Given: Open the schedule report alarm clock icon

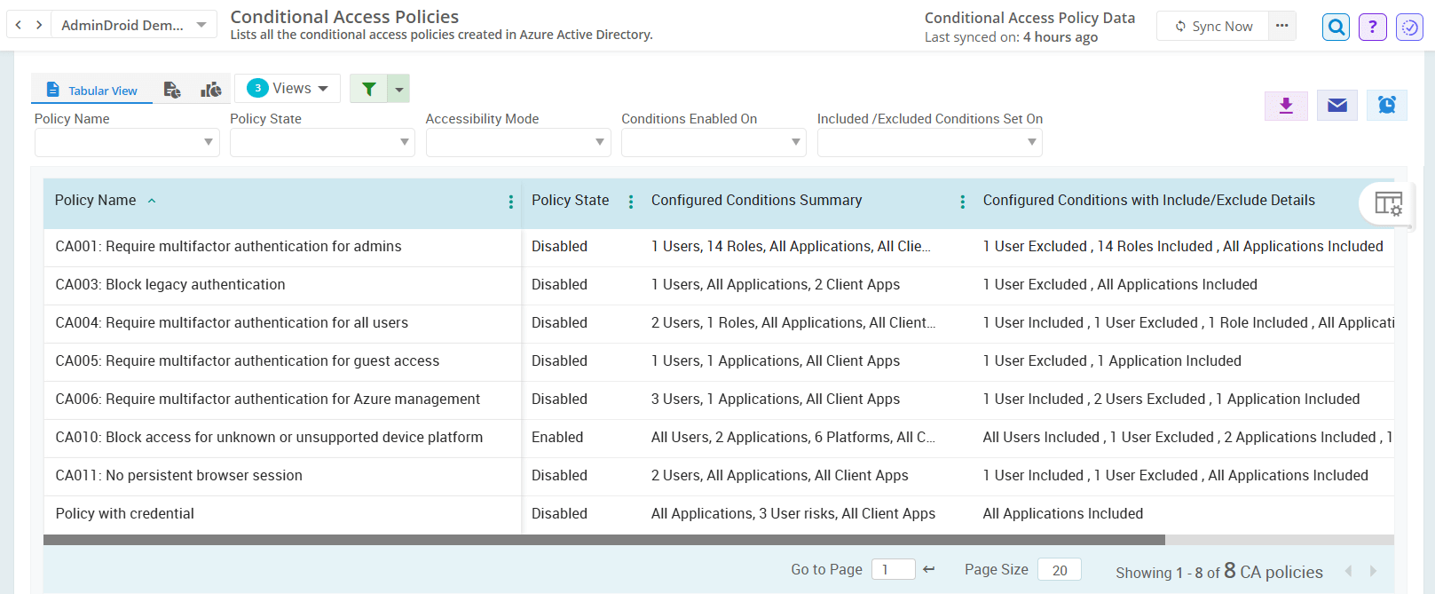Looking at the screenshot, I should (x=1386, y=106).
